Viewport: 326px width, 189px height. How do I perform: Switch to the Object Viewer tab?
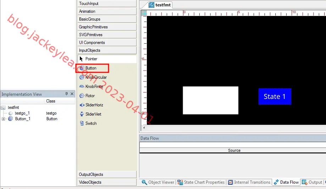(x=158, y=182)
